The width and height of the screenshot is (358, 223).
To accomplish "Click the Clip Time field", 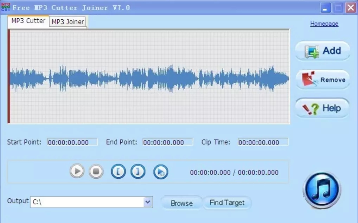I will click(263, 142).
